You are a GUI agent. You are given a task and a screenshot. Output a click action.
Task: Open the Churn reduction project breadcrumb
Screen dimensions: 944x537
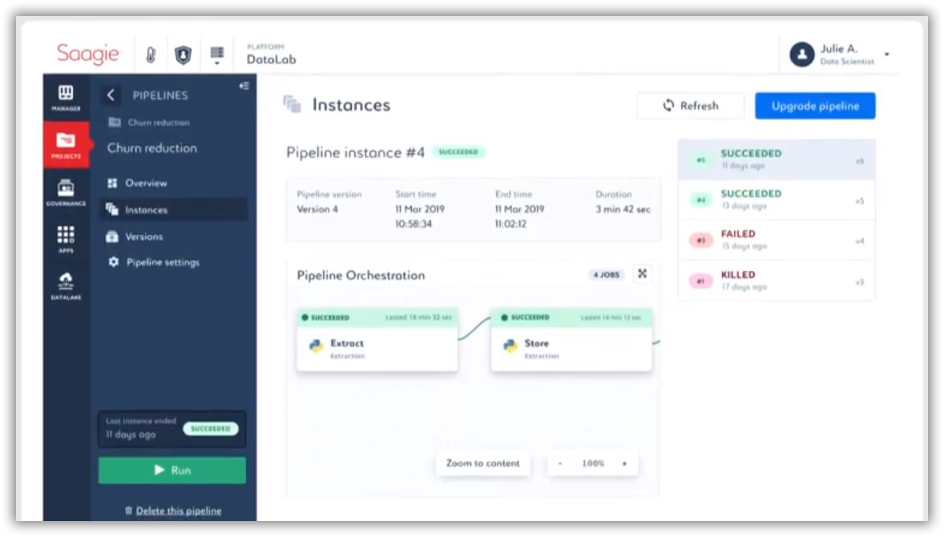(149, 122)
